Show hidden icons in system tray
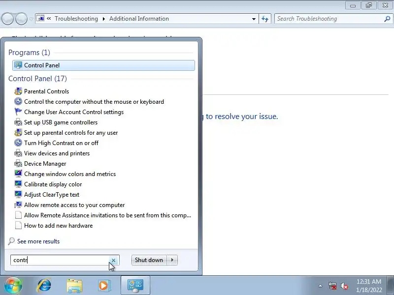394x295 pixels. point(321,286)
